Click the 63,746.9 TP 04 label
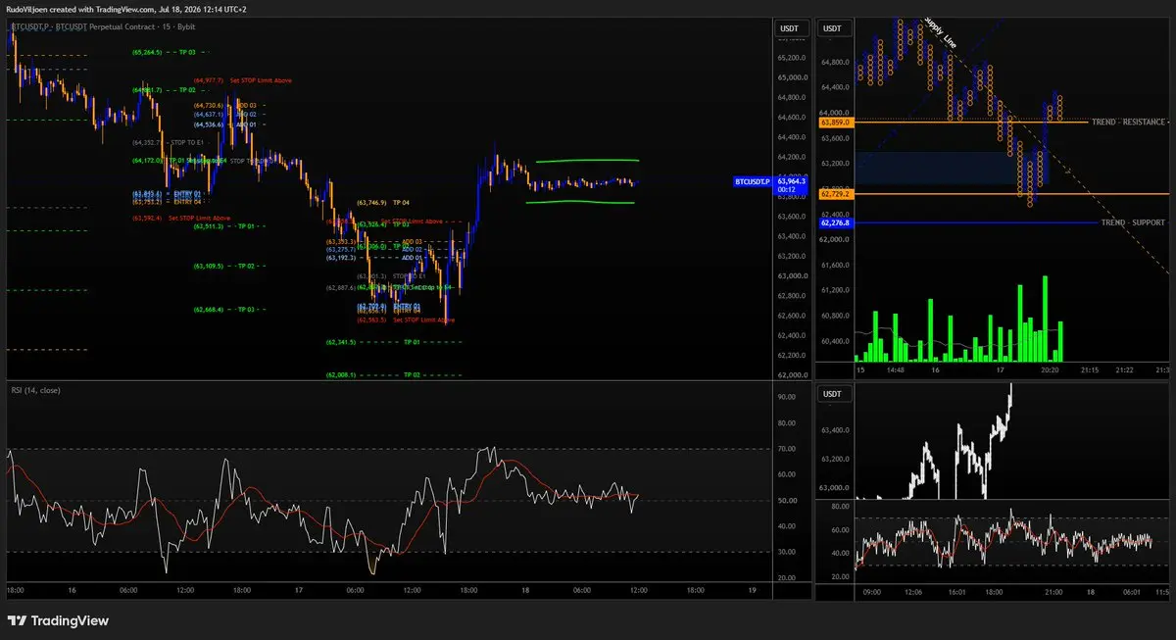 coord(382,202)
